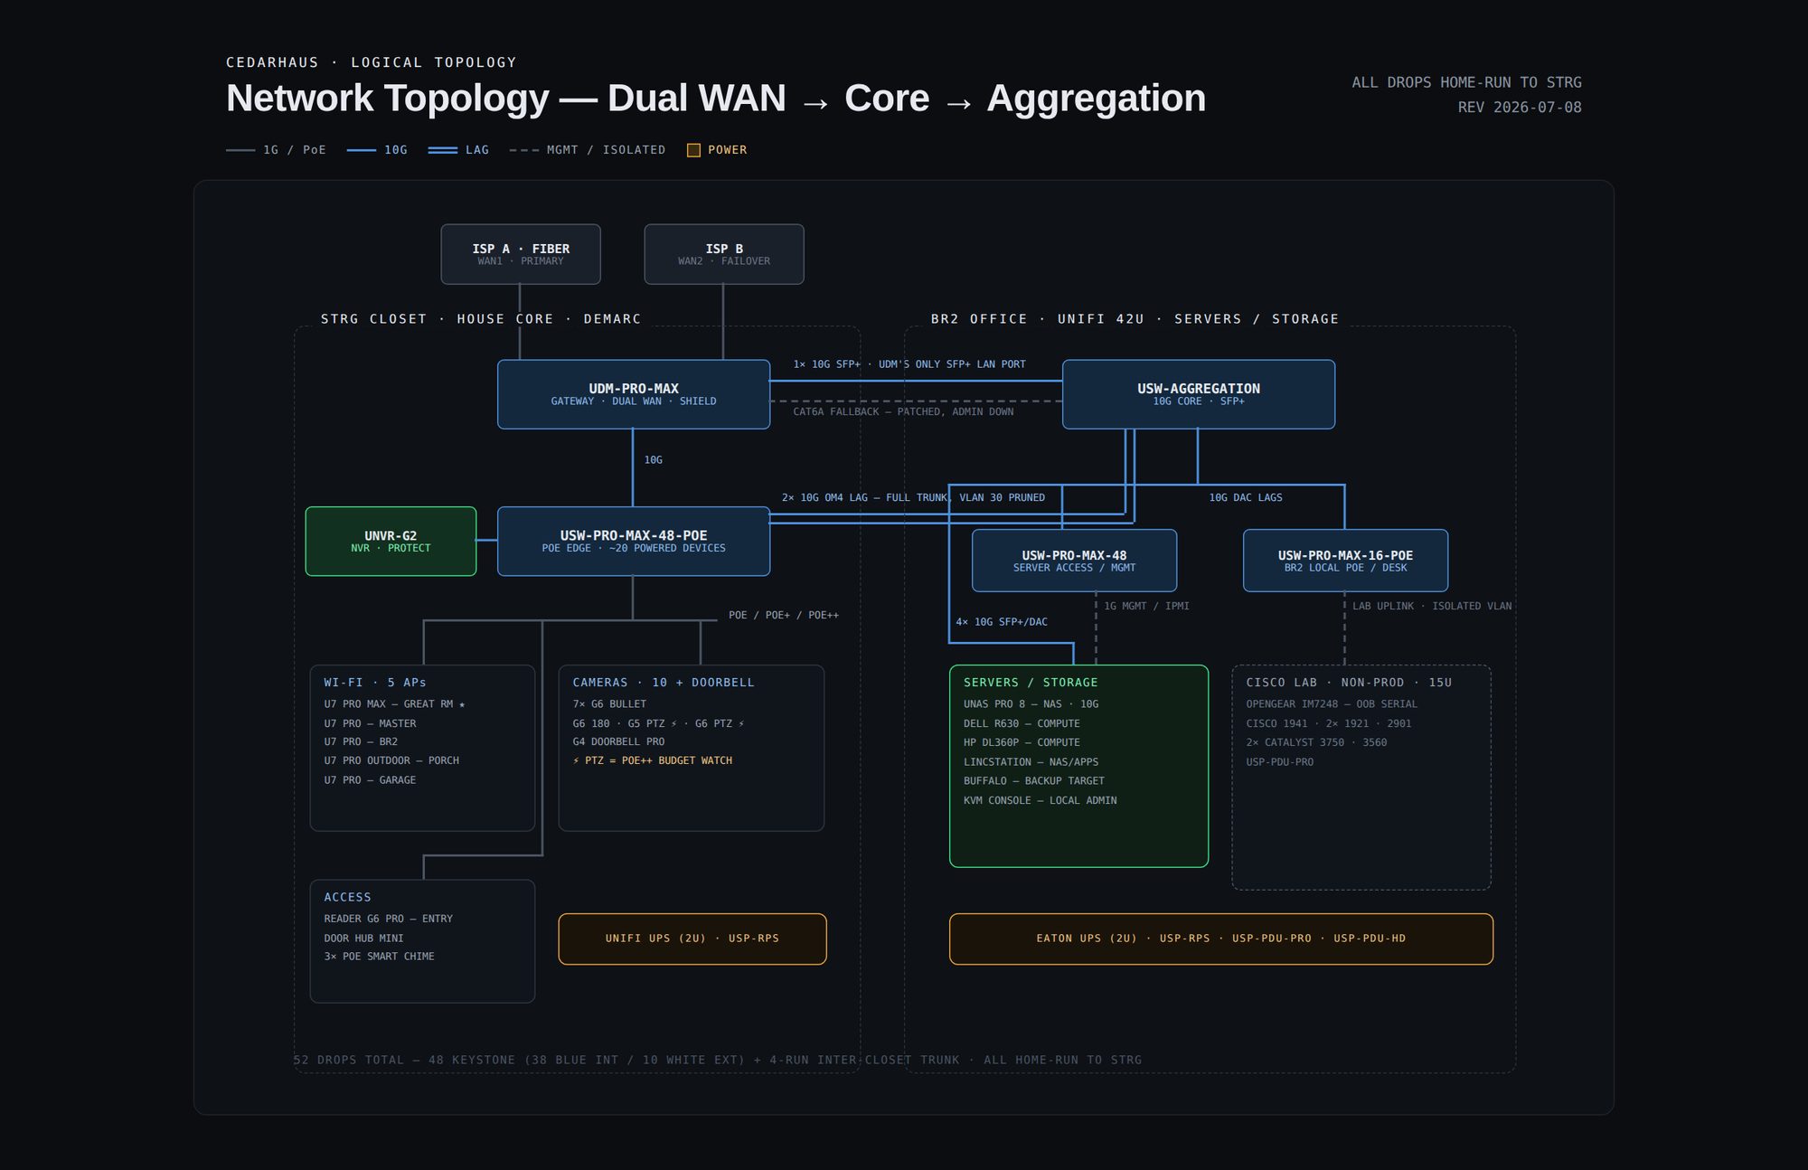
Task: Click the LINCSTATION — NAS/APPS row
Action: pos(1031,762)
